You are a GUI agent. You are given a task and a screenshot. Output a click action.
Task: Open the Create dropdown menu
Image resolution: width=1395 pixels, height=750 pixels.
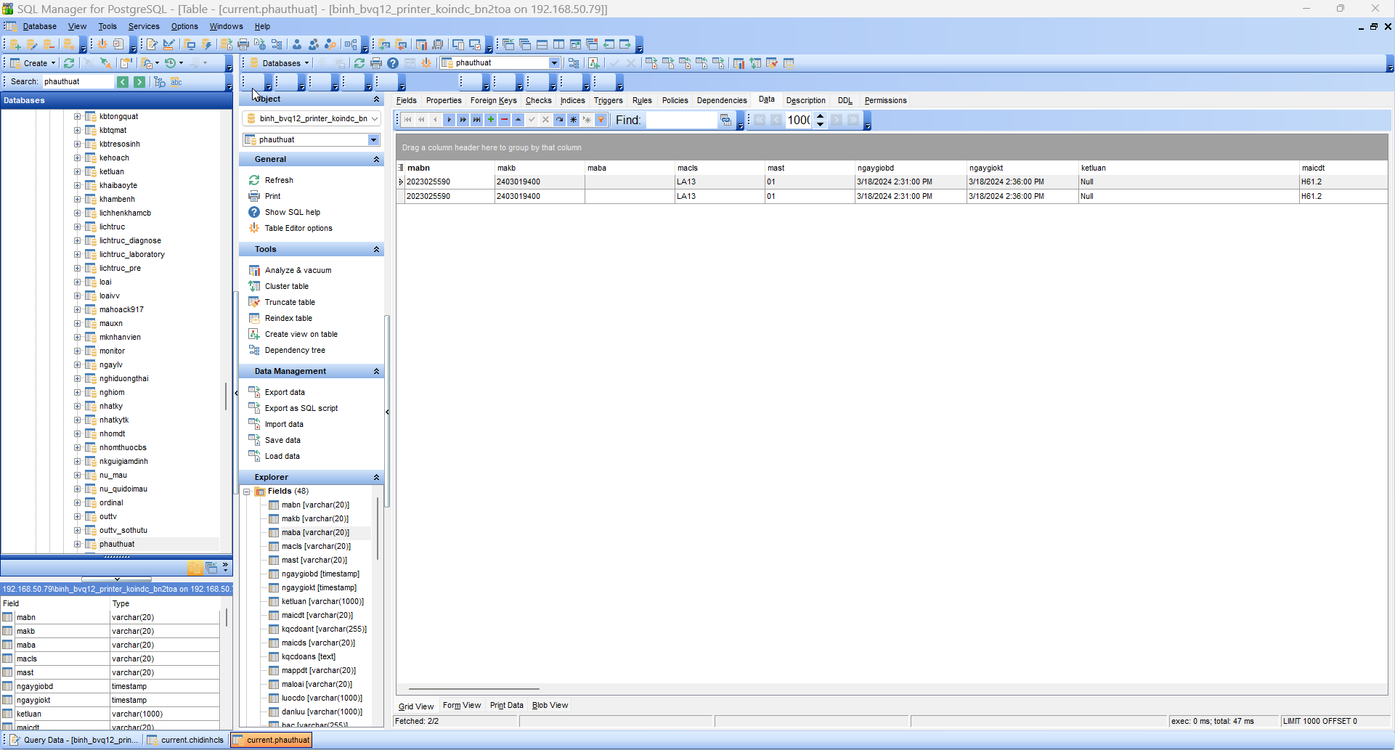point(33,63)
